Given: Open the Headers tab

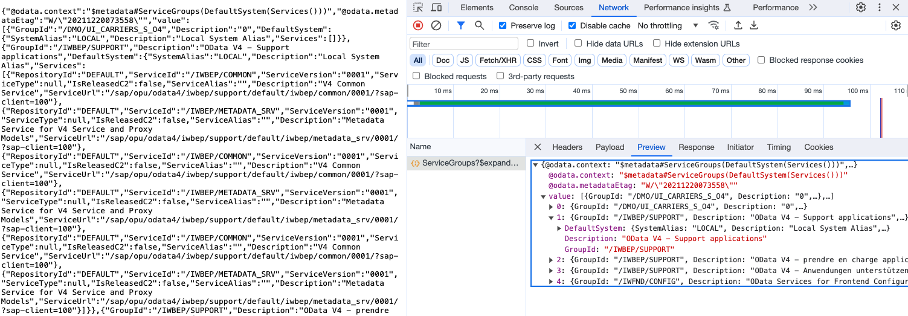Looking at the screenshot, I should (567, 147).
